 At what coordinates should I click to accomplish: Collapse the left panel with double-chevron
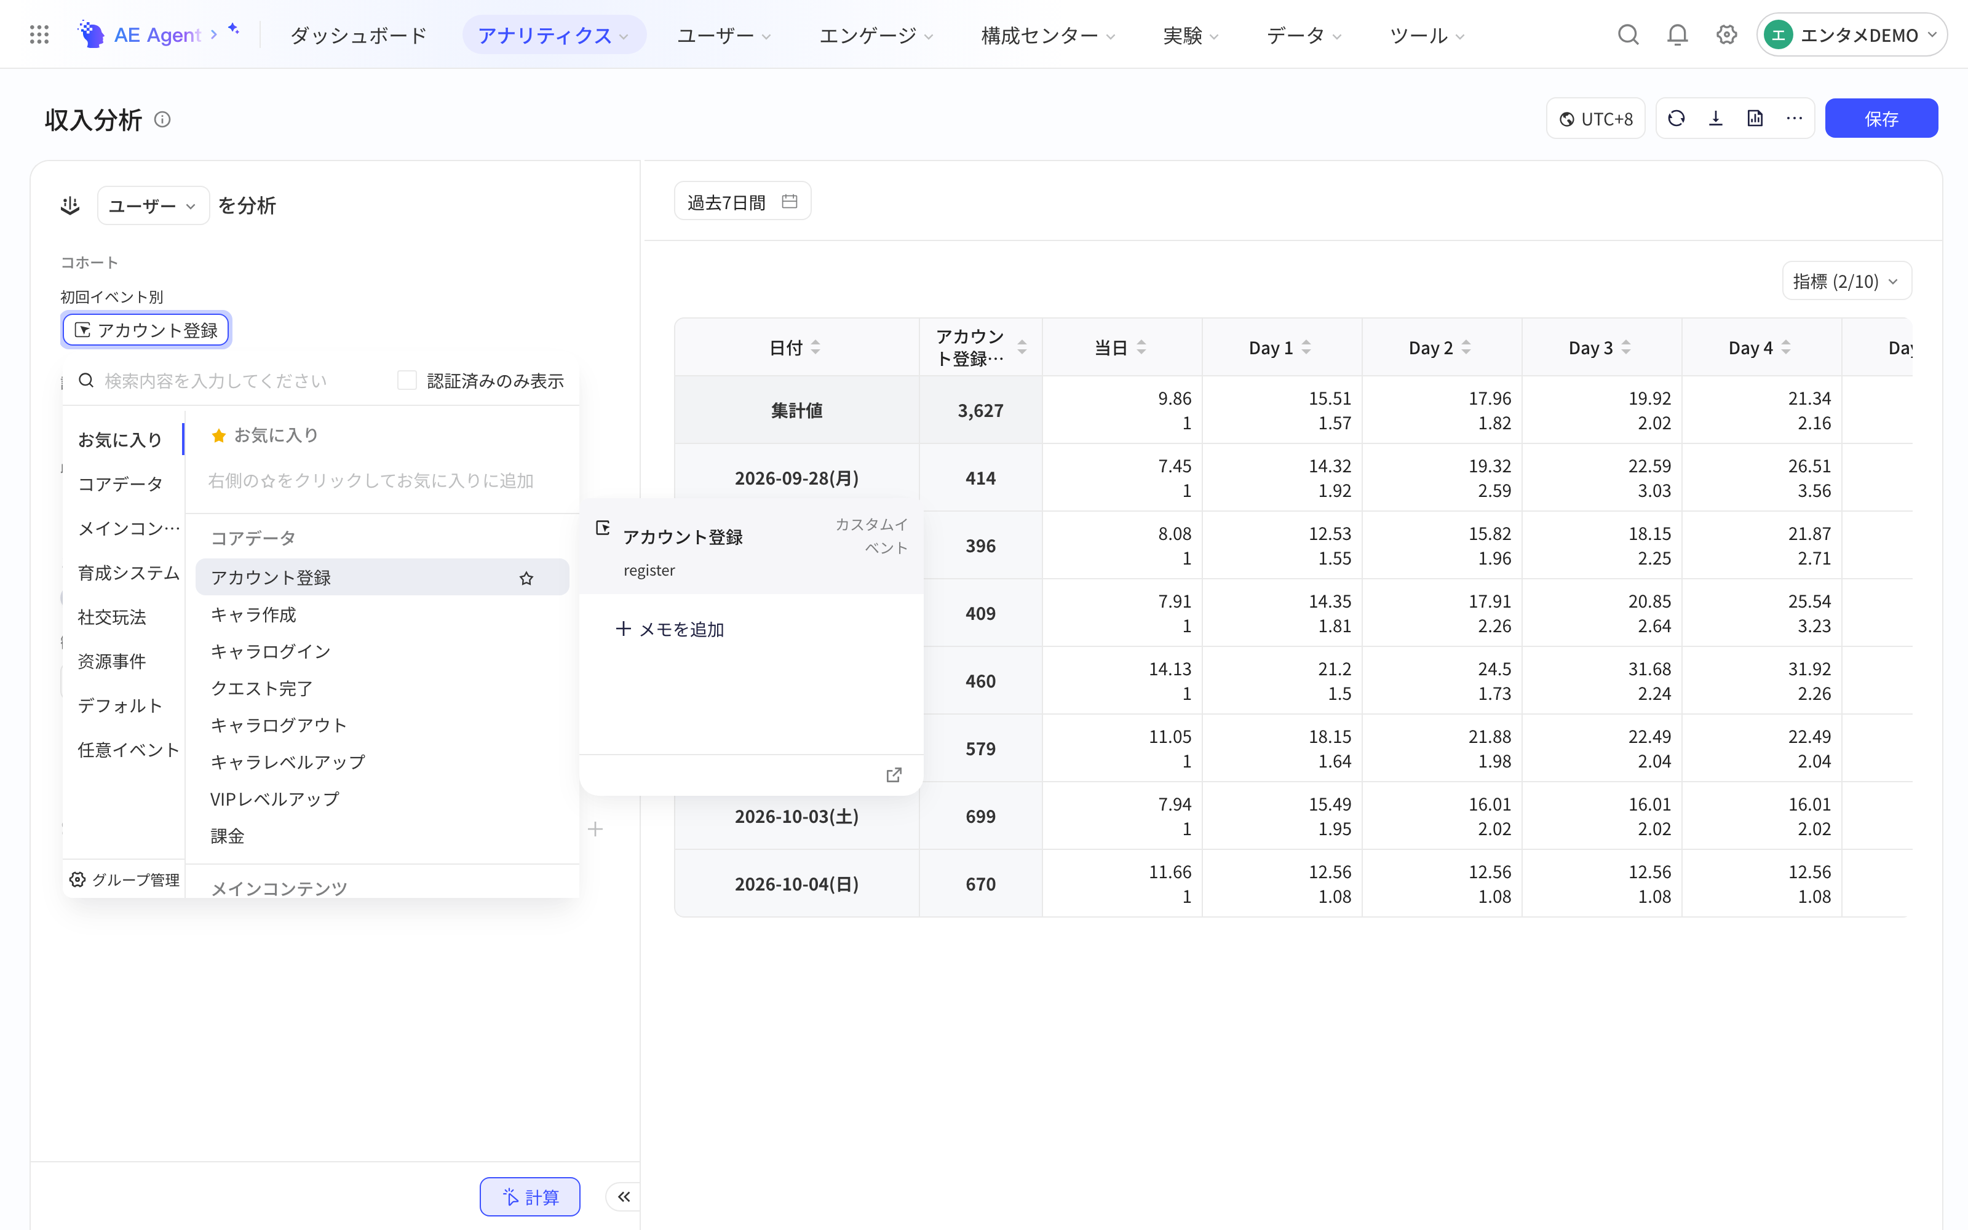coord(624,1197)
